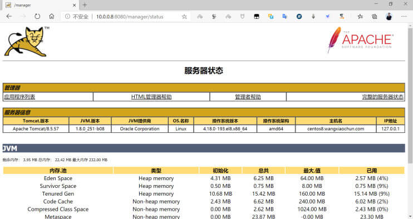Click the 服务器信息 section header
Viewport: 413px width, 219px height.
[204, 112]
